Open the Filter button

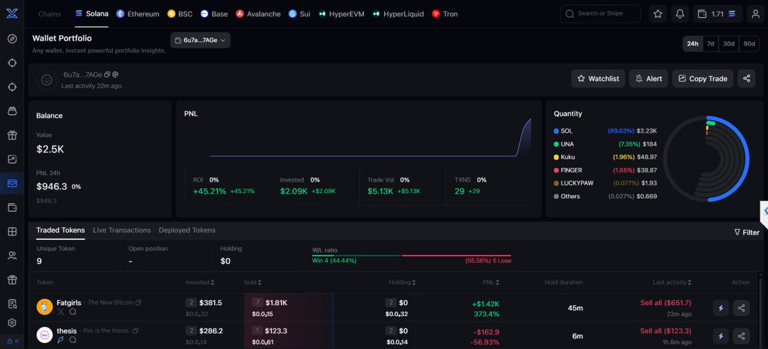(x=746, y=233)
